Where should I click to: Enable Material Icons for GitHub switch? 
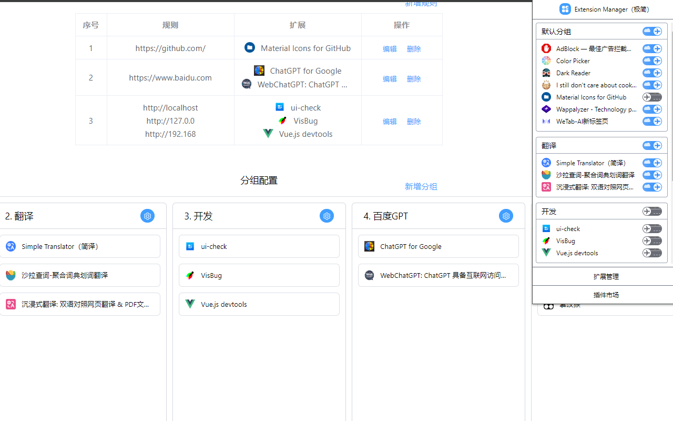point(652,97)
